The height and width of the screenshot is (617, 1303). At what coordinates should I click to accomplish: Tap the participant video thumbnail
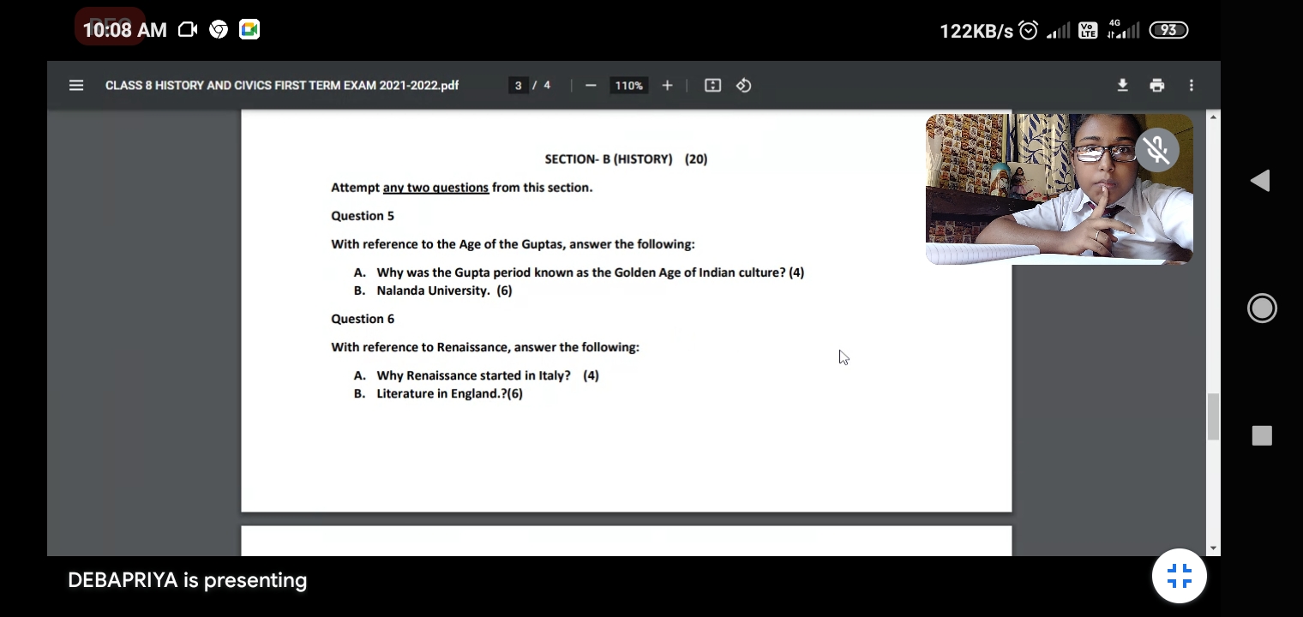click(1060, 189)
